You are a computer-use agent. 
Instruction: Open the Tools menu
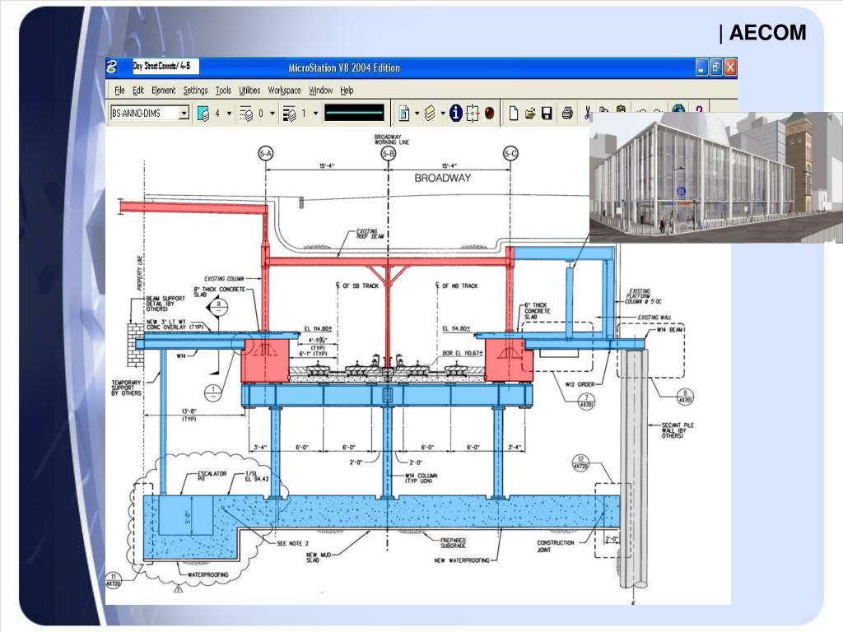coord(223,91)
